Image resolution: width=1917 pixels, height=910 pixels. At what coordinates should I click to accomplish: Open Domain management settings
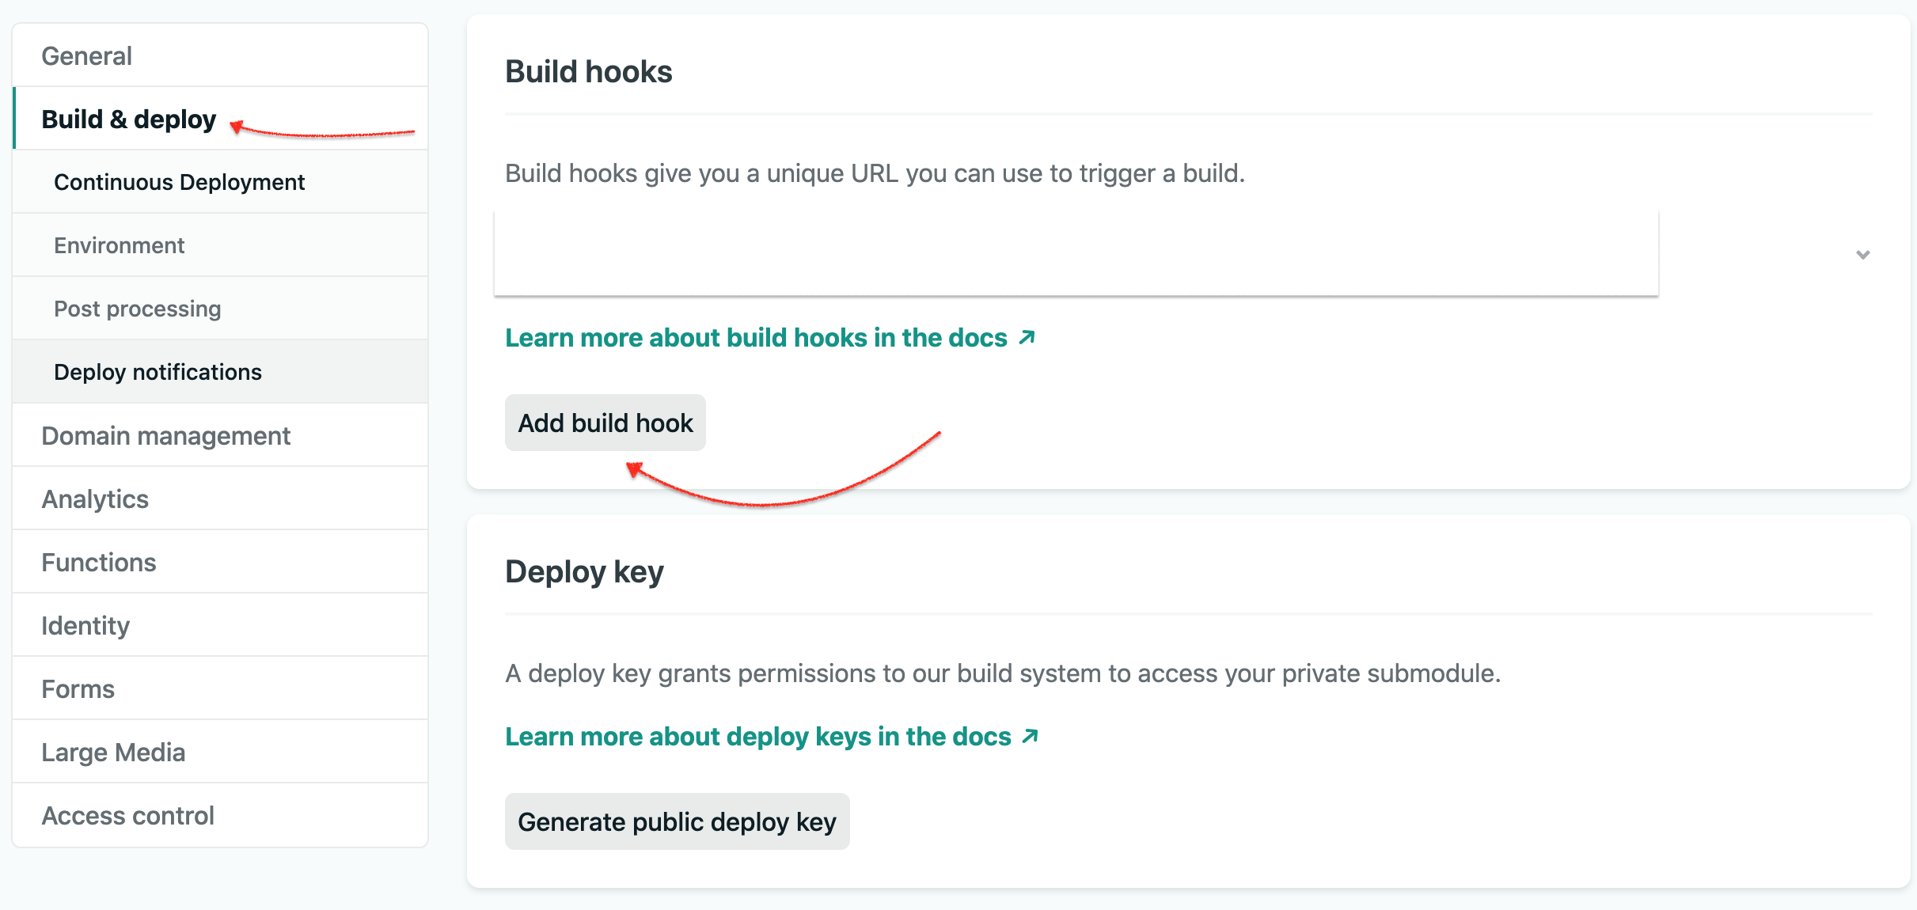(x=220, y=435)
